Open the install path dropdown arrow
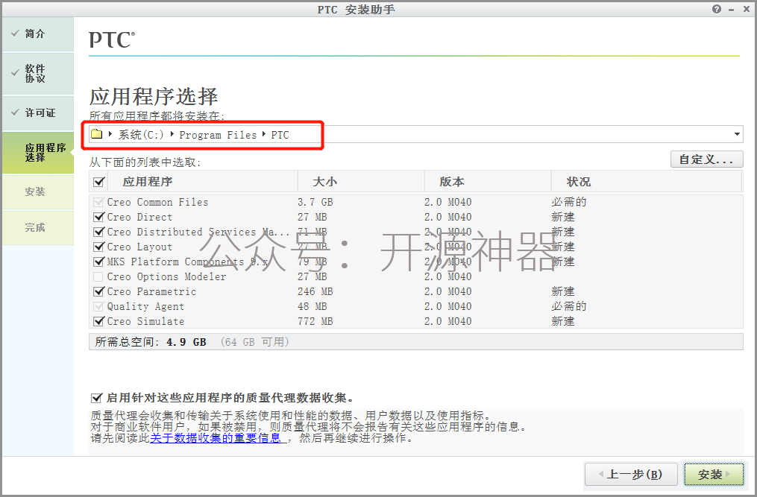The width and height of the screenshot is (757, 497). click(737, 134)
